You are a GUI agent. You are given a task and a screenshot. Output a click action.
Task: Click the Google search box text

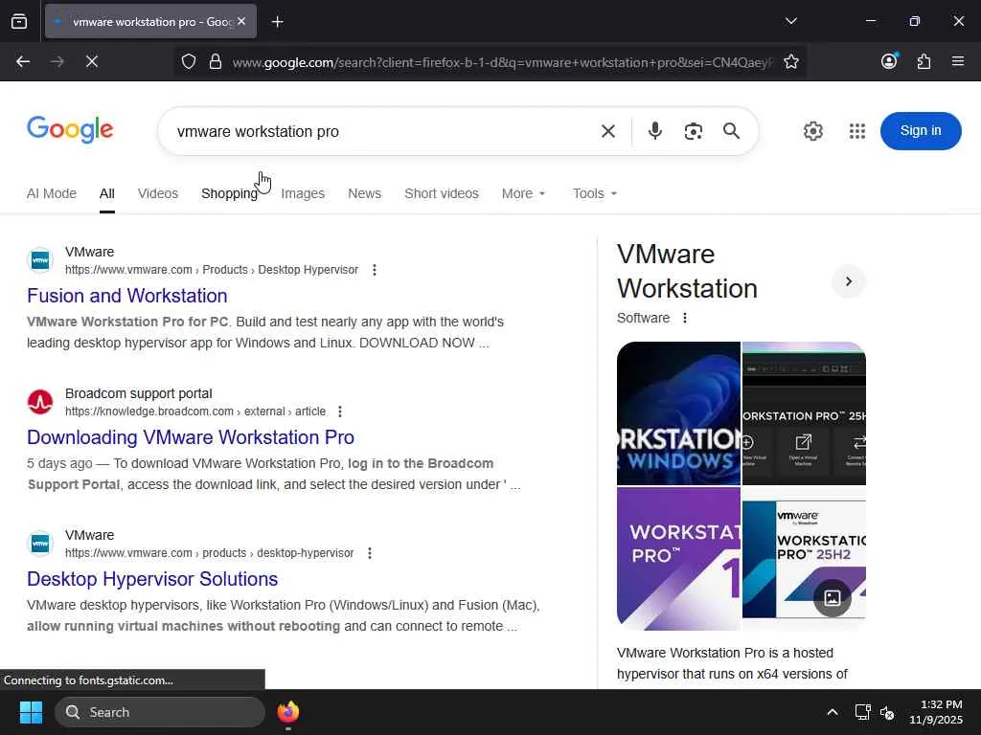(x=258, y=131)
